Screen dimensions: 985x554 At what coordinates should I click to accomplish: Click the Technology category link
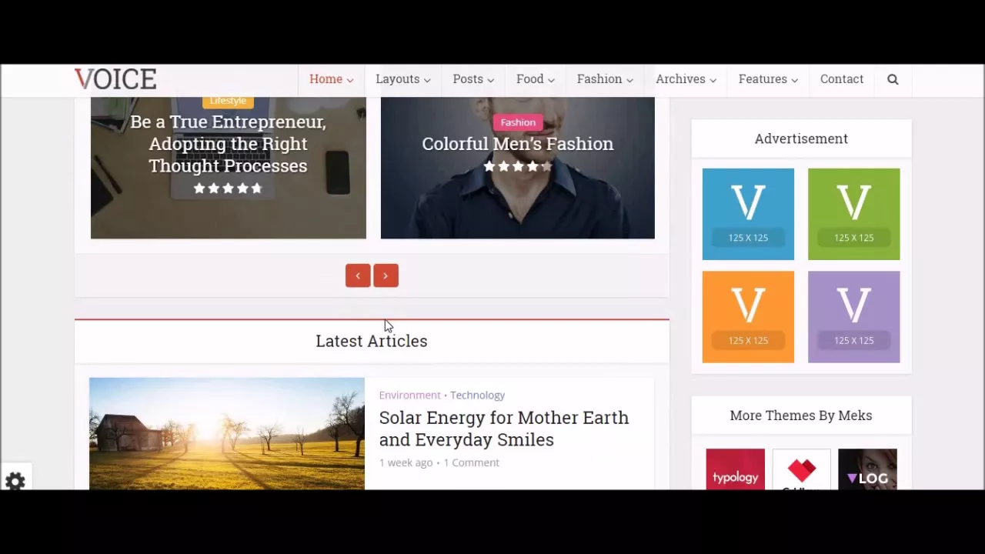477,395
